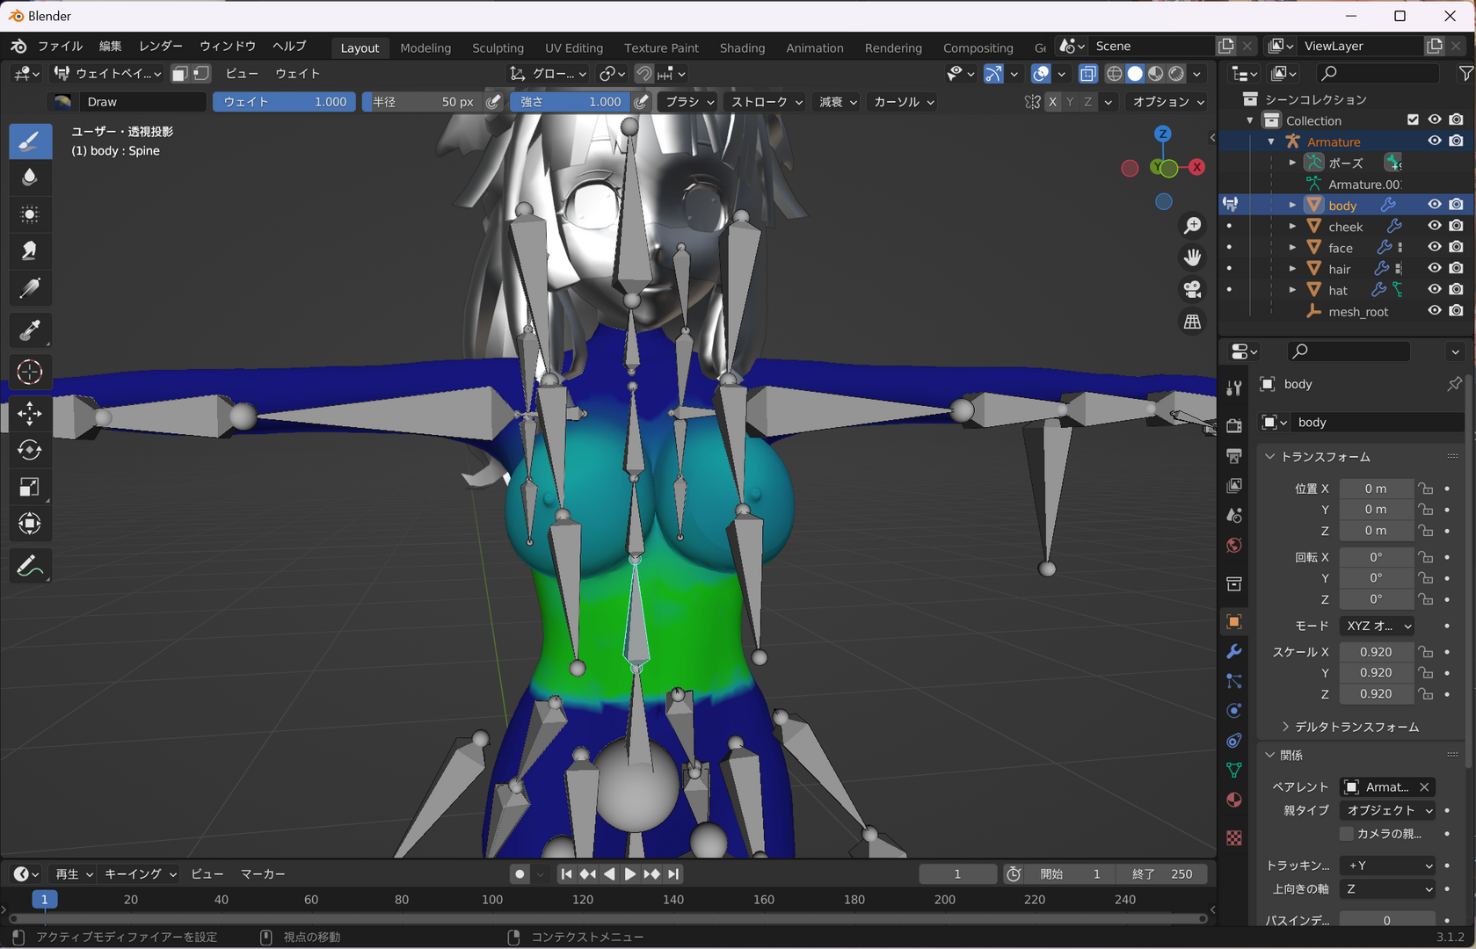The width and height of the screenshot is (1476, 949).
Task: Select the Annotate pencil tool
Action: click(29, 567)
